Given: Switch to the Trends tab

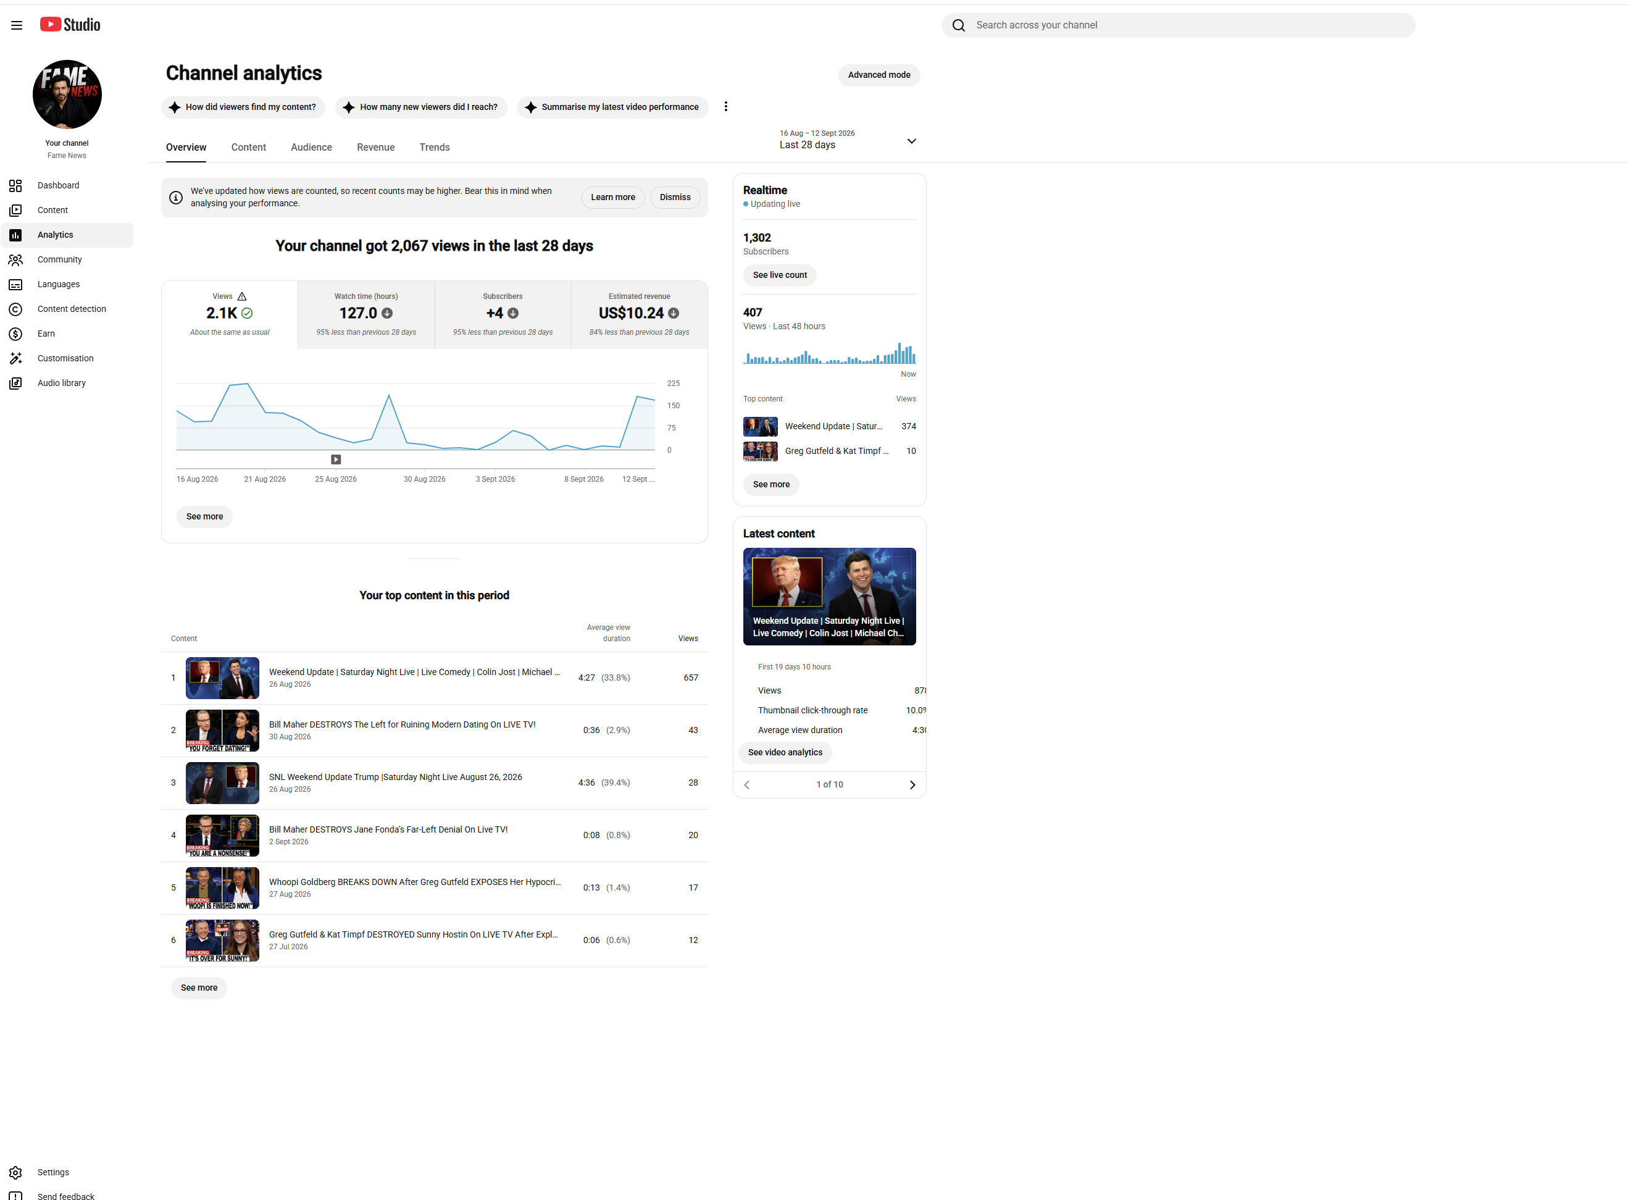Looking at the screenshot, I should [x=434, y=148].
